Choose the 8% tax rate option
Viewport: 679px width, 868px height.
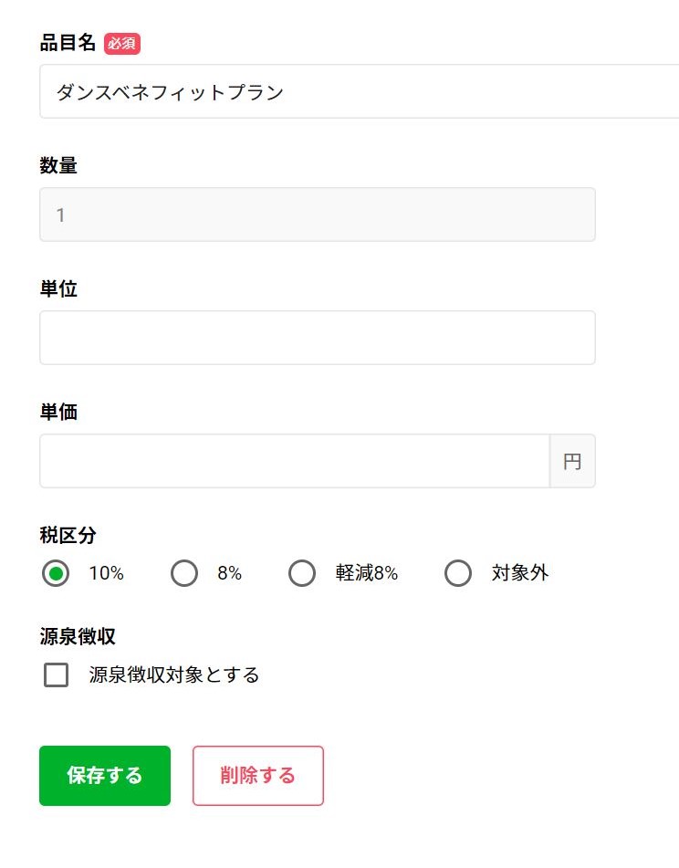[184, 573]
